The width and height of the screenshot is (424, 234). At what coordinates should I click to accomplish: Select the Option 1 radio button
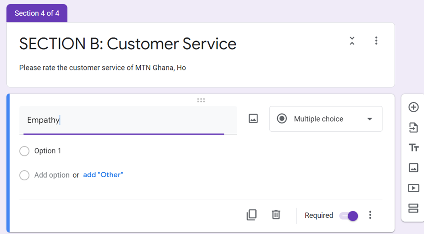point(24,151)
